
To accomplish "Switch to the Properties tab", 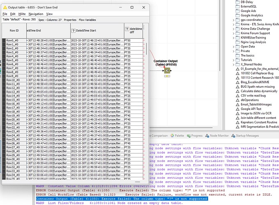I will click(x=70, y=20).
